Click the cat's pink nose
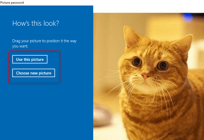Viewport: 204px width, 140px height. [145, 77]
